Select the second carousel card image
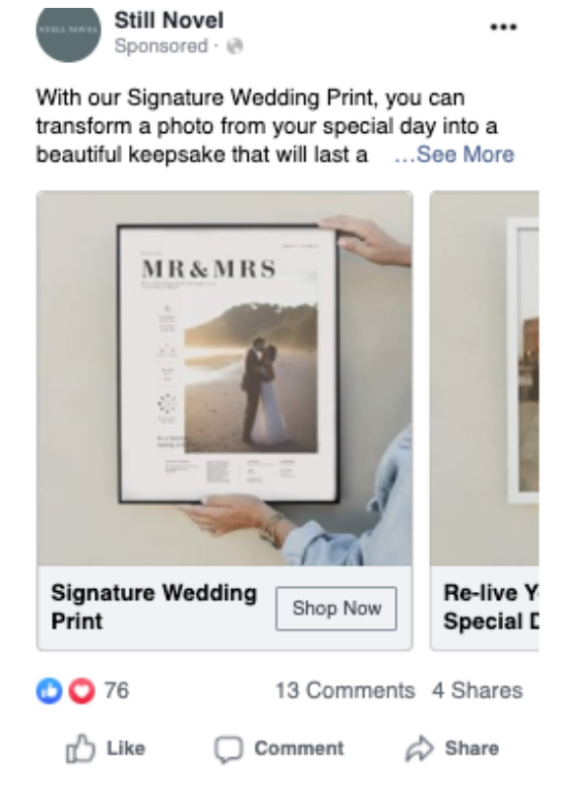 coord(484,378)
